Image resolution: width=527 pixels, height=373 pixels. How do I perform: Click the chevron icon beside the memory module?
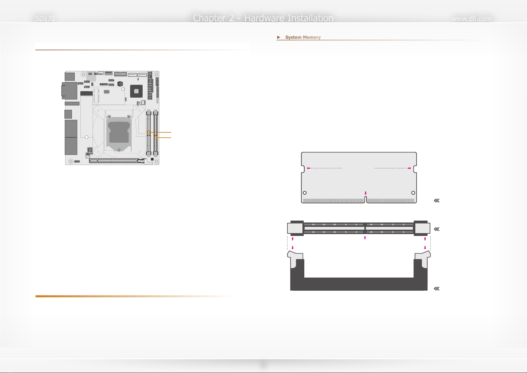tap(437, 201)
